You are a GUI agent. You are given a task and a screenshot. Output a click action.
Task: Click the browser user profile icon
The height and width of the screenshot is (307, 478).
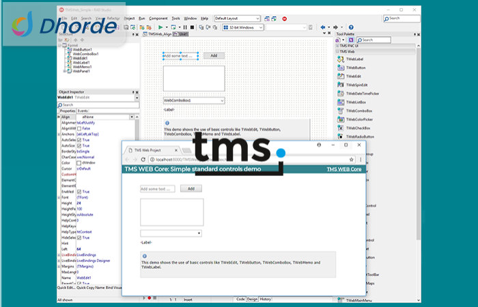point(319,145)
